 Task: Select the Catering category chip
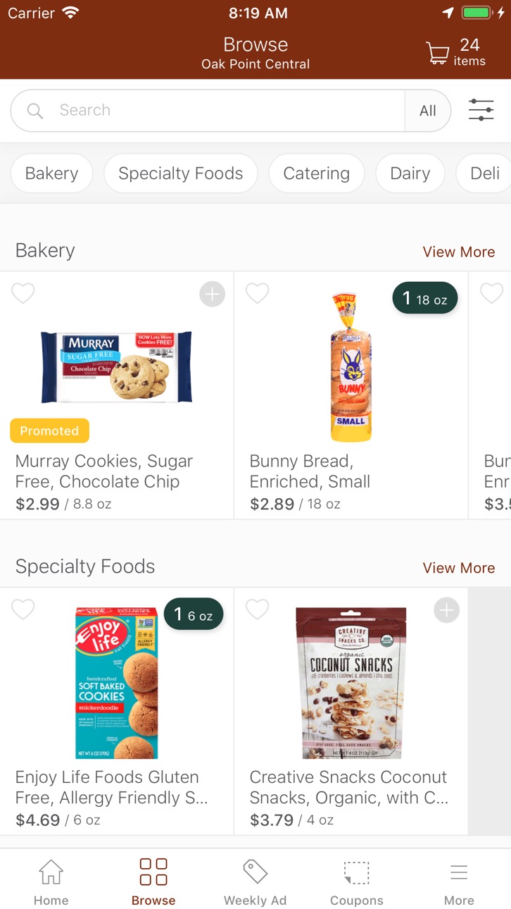(x=317, y=173)
